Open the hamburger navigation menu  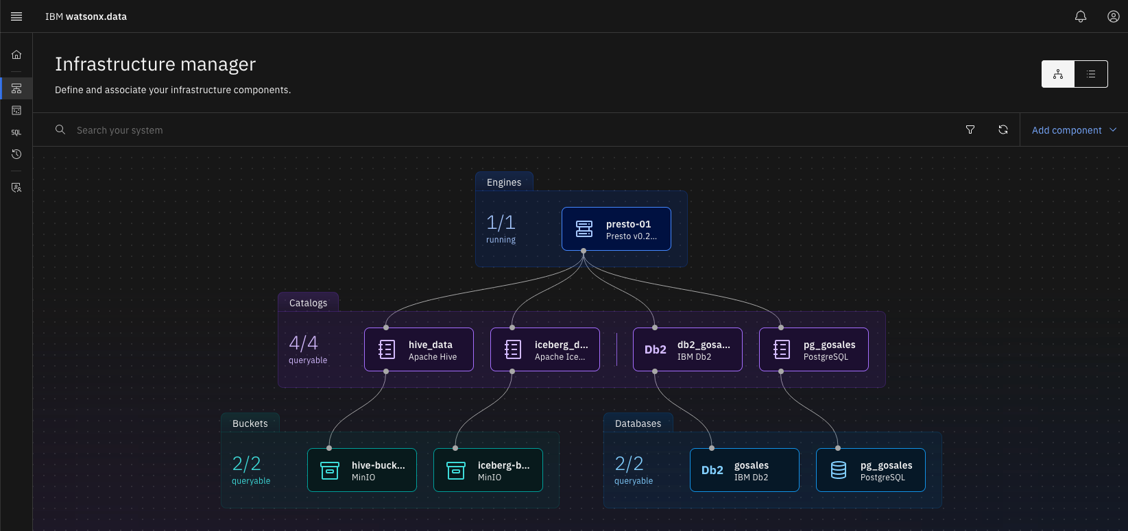click(16, 16)
